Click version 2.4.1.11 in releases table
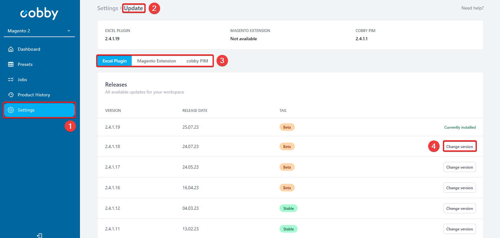Image resolution: width=500 pixels, height=238 pixels. coord(113,229)
